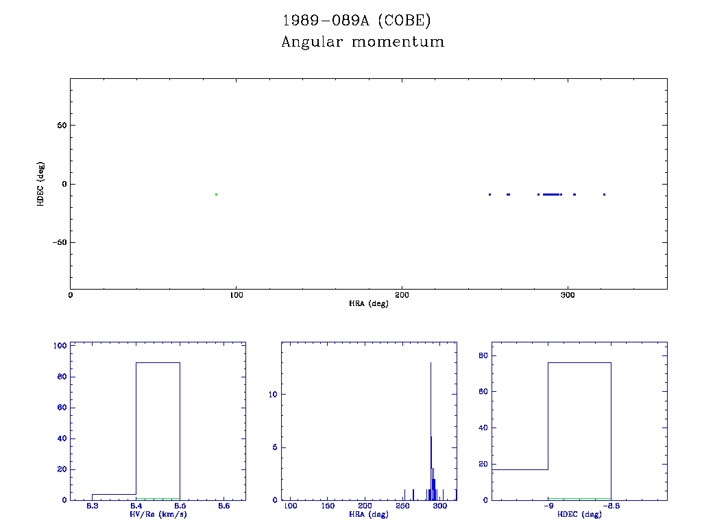This screenshot has width=702, height=527.
Task: Click the '1989-089A (COBE)' plot title
Action: [x=356, y=21]
